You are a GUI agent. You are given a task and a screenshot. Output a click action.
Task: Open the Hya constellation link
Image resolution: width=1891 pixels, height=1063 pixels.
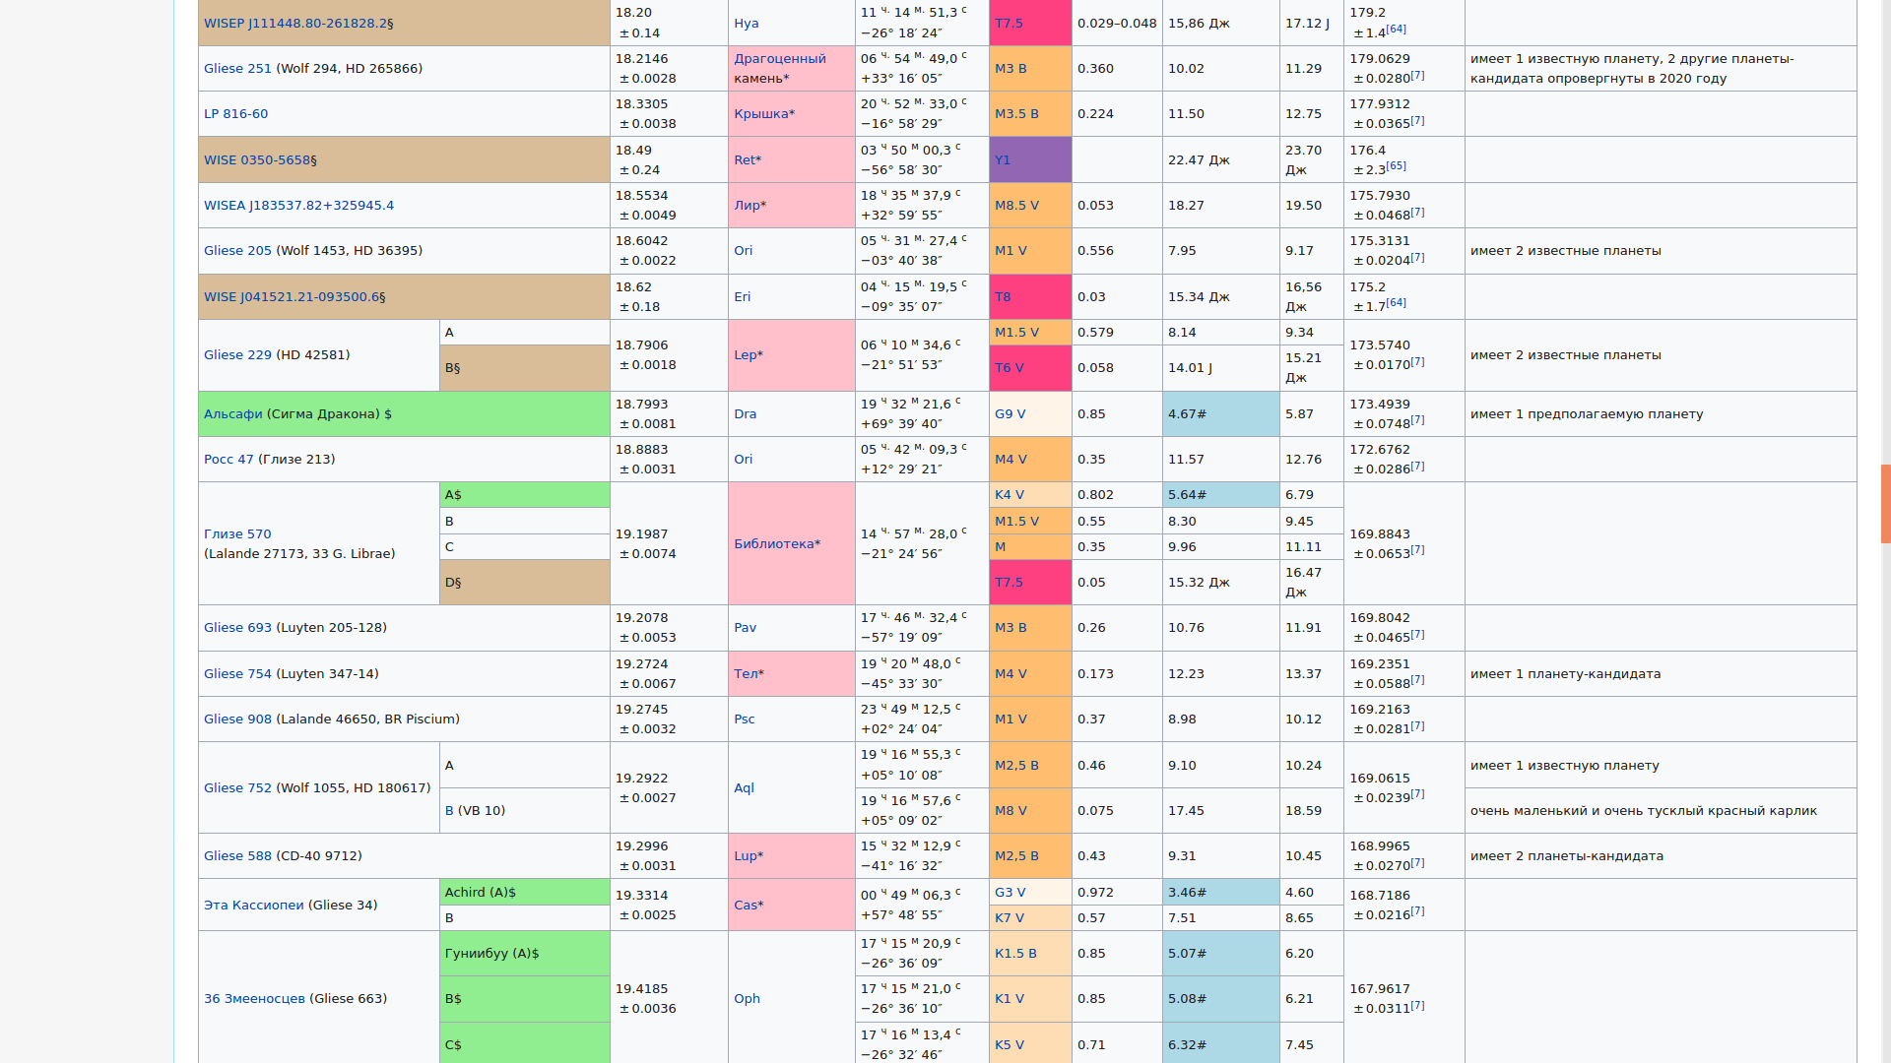[x=747, y=24]
